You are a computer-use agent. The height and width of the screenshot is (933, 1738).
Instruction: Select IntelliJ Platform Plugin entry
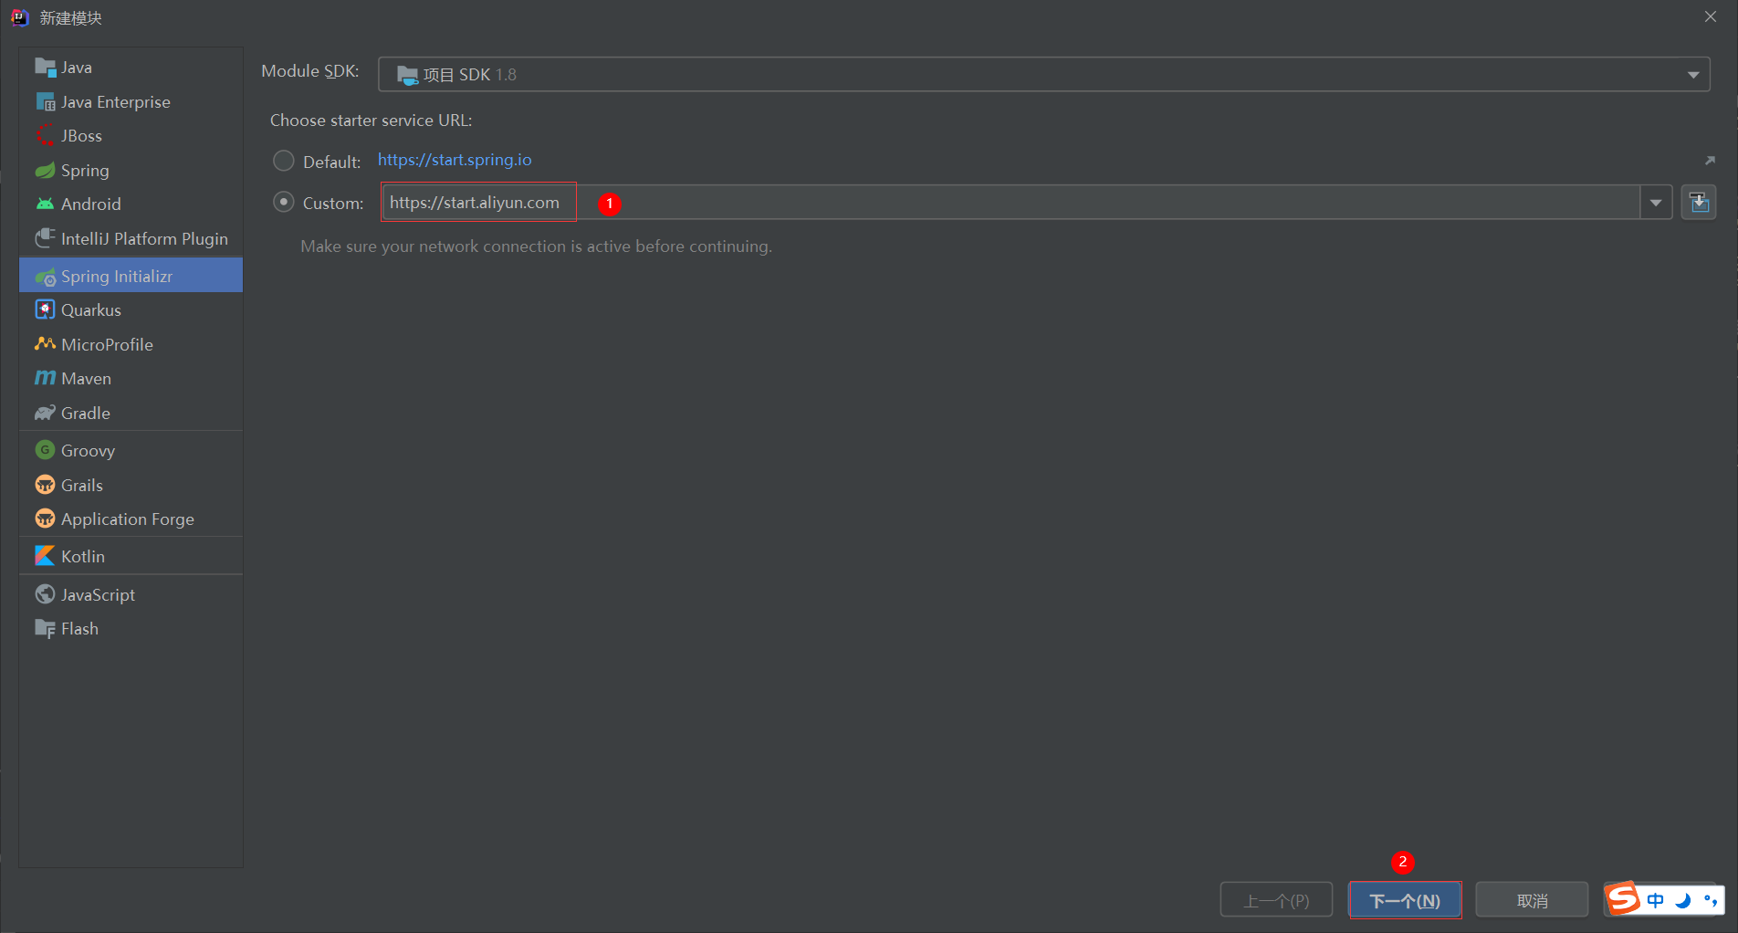144,238
